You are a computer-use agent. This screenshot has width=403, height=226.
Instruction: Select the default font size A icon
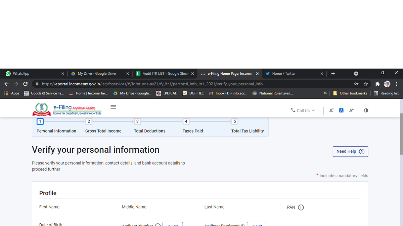coord(341,110)
